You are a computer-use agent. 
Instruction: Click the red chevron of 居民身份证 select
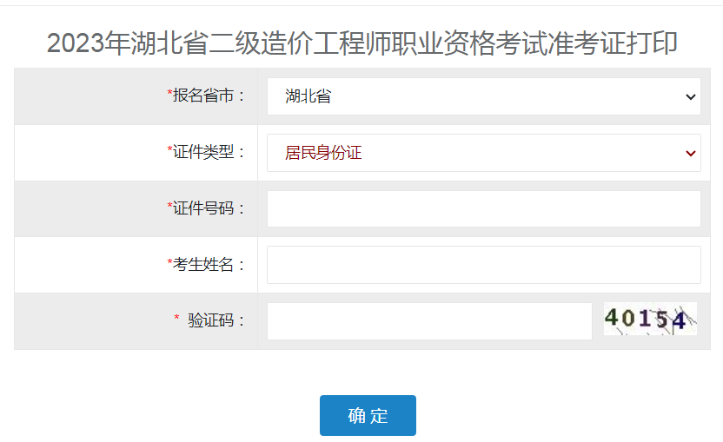(690, 153)
